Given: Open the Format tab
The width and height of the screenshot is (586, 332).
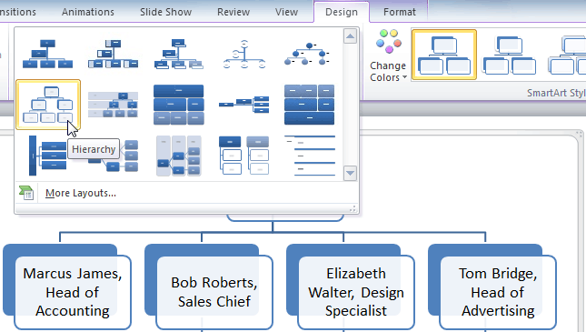Looking at the screenshot, I should coord(400,12).
